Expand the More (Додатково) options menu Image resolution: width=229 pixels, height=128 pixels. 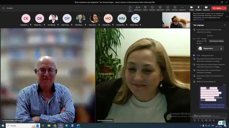click(x=182, y=8)
